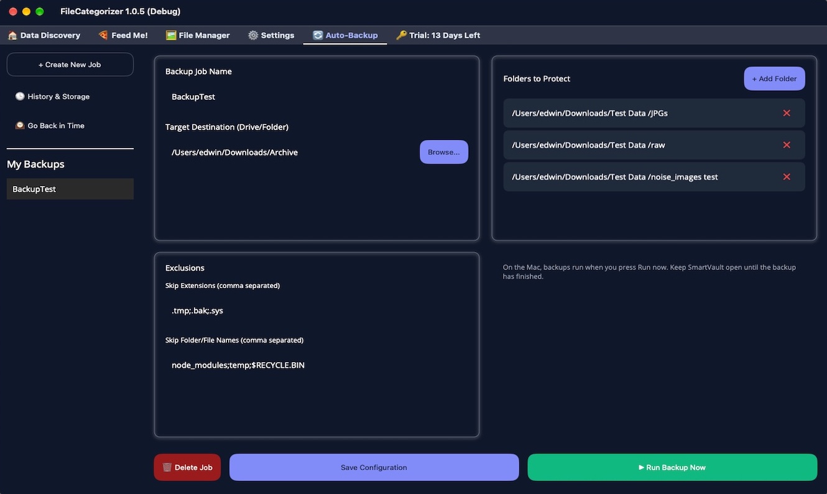827x494 pixels.
Task: Delete the backup job
Action: [x=187, y=467]
